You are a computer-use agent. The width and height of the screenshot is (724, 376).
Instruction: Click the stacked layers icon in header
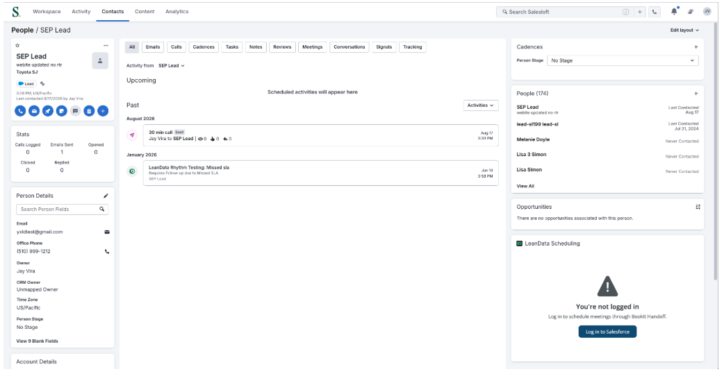click(x=691, y=12)
